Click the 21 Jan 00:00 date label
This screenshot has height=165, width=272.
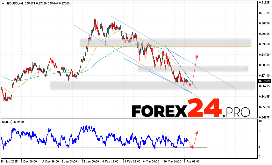click(x=90, y=161)
